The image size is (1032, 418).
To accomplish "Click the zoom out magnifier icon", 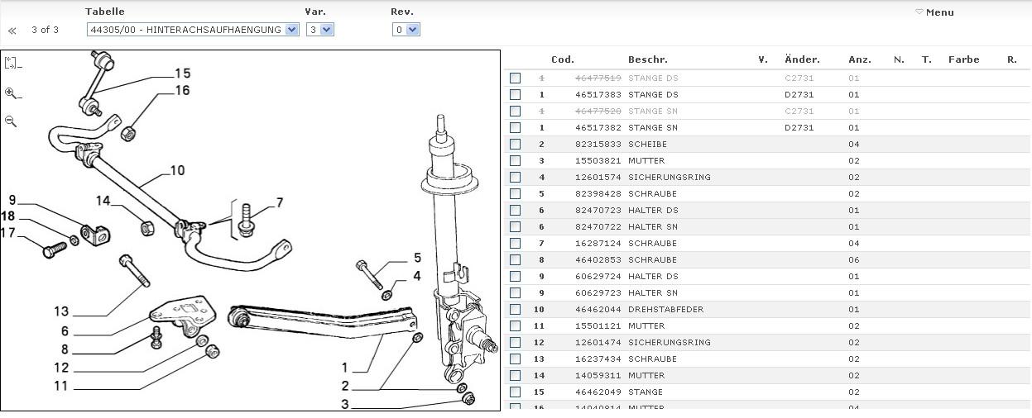I will click(x=11, y=121).
